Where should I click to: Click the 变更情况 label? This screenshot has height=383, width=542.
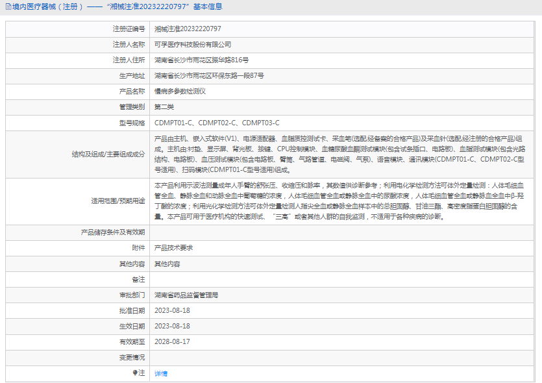tap(132, 358)
